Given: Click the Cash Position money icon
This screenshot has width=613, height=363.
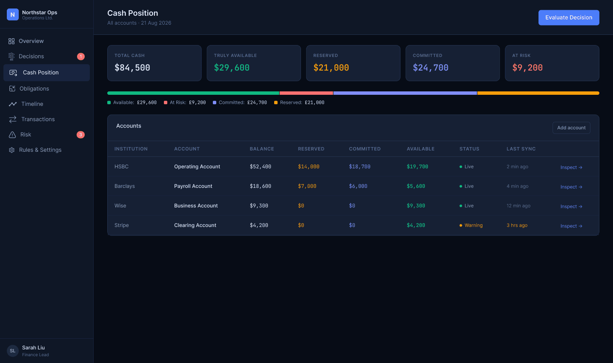Looking at the screenshot, I should point(13,73).
